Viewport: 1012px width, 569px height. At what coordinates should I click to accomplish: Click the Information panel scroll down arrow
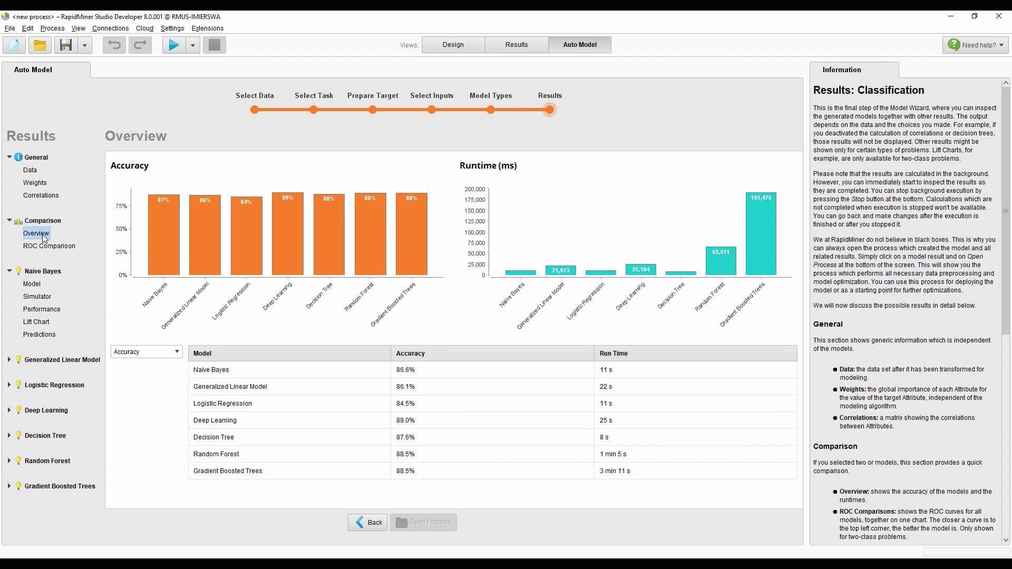click(1006, 540)
